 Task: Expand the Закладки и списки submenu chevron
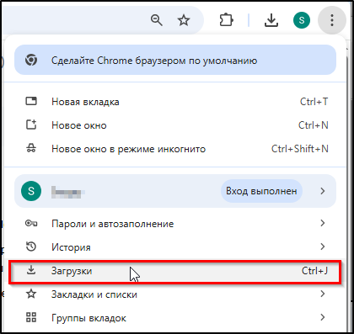323,294
